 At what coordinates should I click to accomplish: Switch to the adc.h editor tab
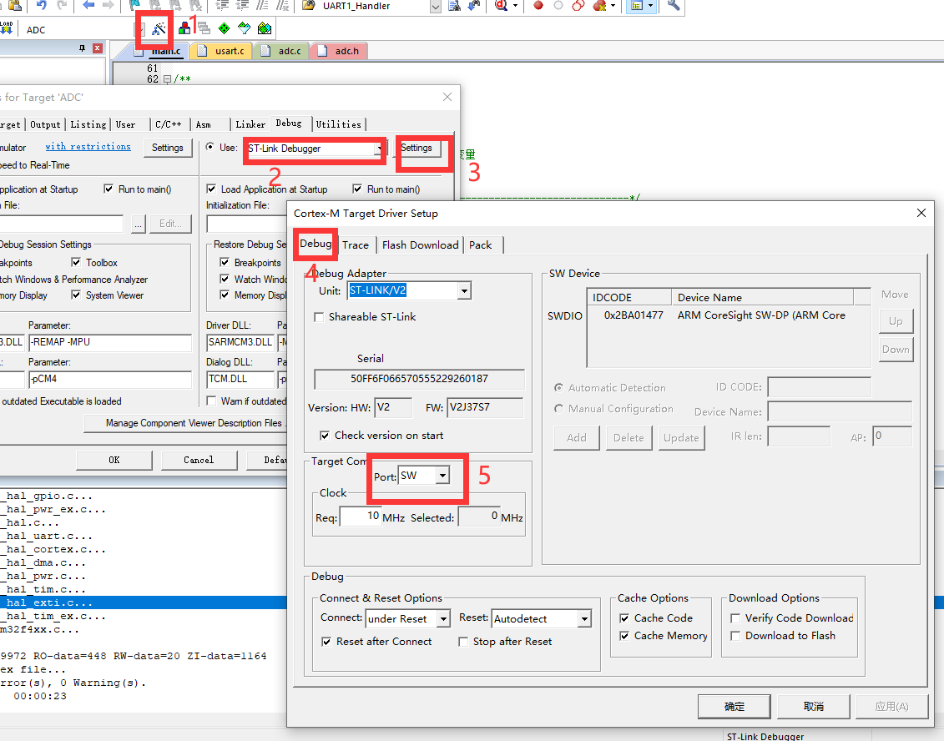[x=338, y=51]
